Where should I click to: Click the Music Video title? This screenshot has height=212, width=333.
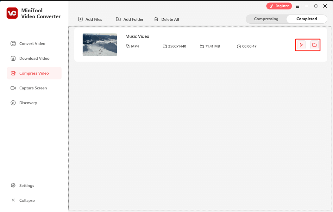pyautogui.click(x=137, y=36)
